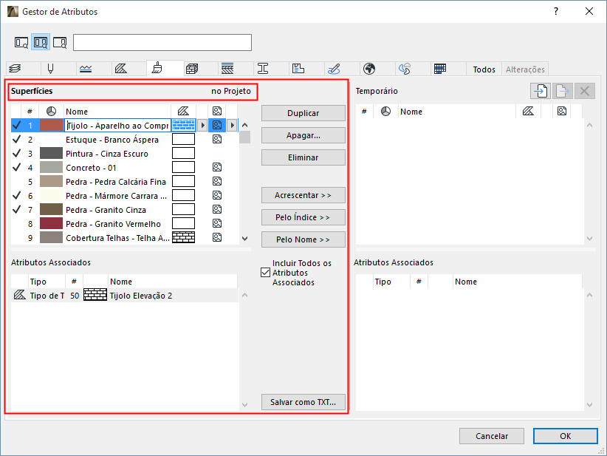Click brick fill pattern of Cobertura Telhas row
The height and width of the screenshot is (456, 607).
tap(183, 237)
